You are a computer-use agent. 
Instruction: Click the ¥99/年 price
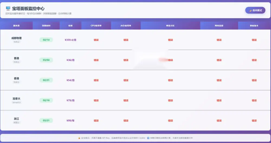(70, 120)
